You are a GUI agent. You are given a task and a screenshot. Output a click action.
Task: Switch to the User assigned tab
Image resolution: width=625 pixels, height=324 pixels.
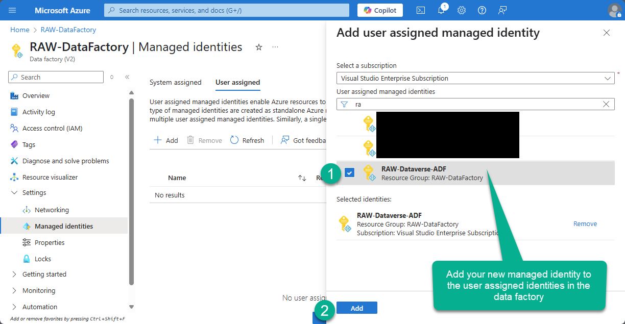[x=237, y=82]
